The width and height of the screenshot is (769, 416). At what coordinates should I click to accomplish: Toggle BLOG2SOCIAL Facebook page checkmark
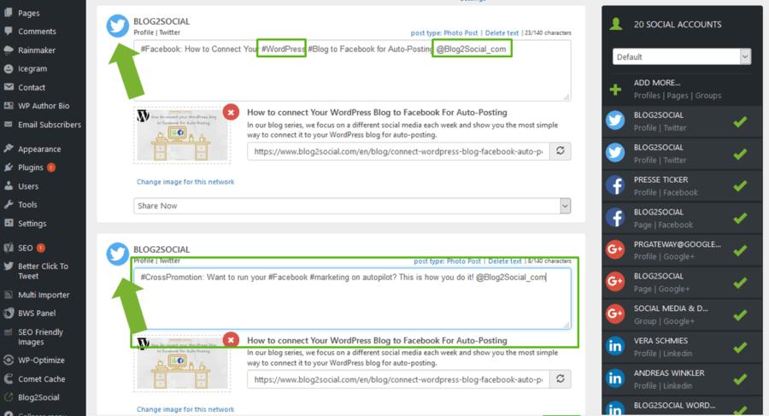click(x=740, y=219)
